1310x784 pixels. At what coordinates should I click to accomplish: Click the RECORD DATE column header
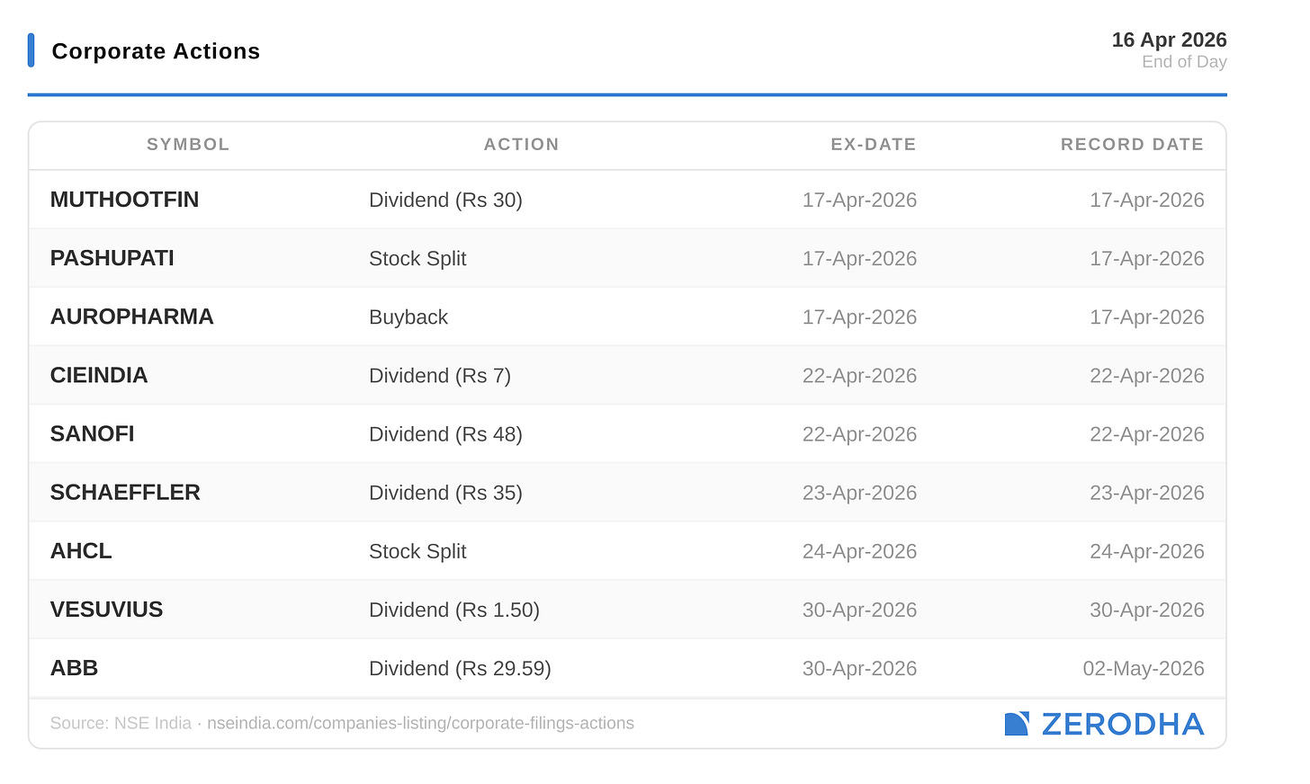click(x=1132, y=145)
